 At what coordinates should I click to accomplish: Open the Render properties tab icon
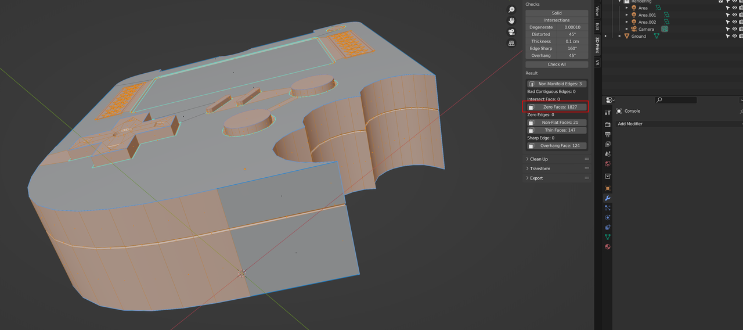coord(608,124)
